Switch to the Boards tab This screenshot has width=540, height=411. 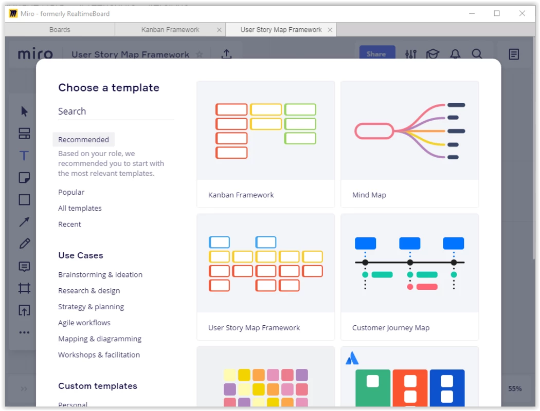(60, 30)
